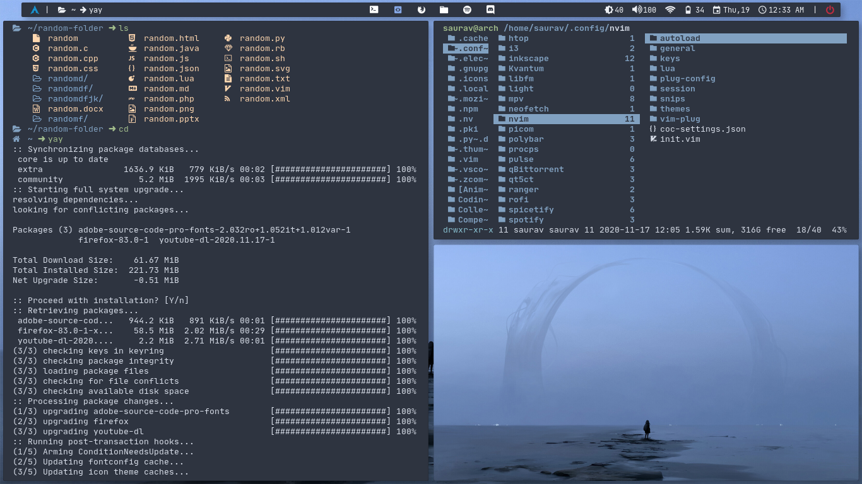Click the Proceed with installation prompt line

tap(101, 301)
